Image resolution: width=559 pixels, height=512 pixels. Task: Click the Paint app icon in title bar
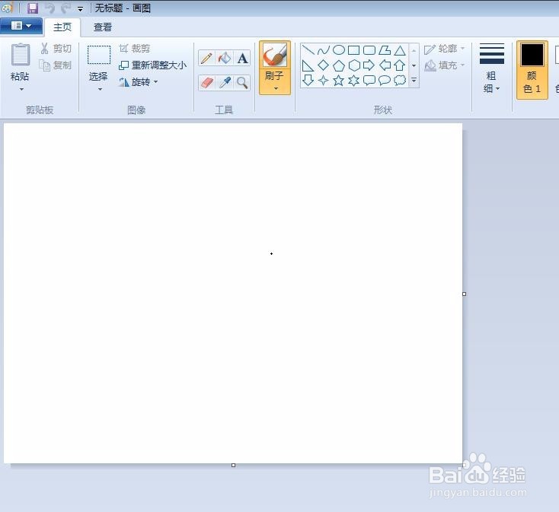[x=7, y=8]
